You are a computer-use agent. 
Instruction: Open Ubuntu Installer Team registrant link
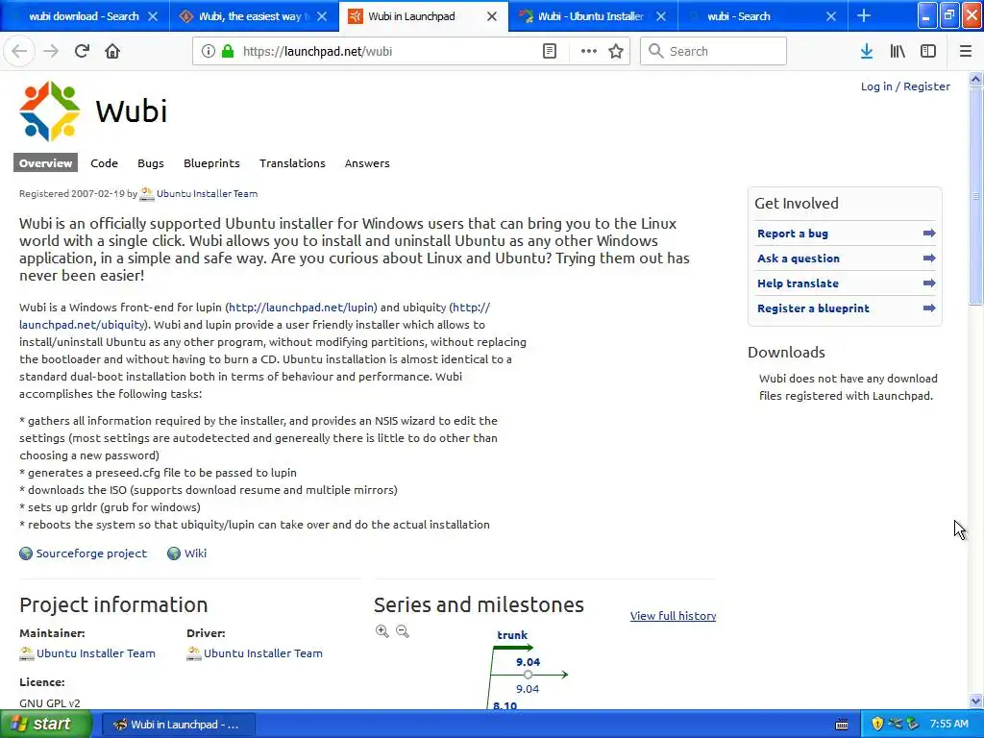pos(207,194)
